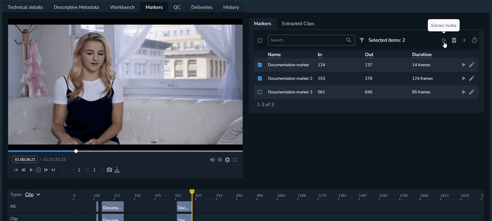Sort markers by Duration column

[x=422, y=55]
